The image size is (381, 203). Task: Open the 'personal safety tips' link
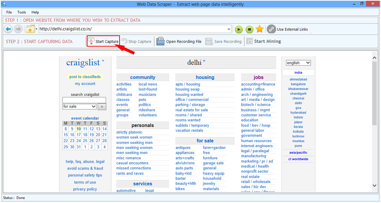[x=85, y=175]
